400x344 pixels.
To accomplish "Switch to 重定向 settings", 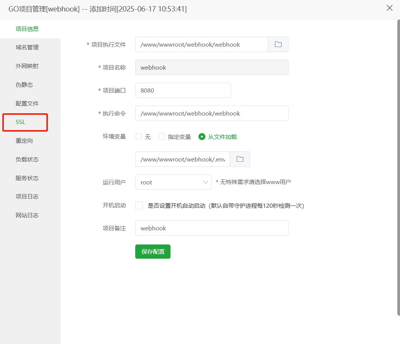I will coord(25,140).
